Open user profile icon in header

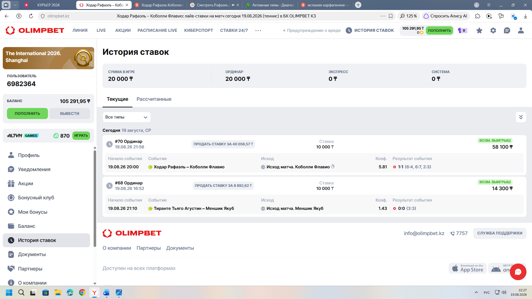[x=521, y=30]
